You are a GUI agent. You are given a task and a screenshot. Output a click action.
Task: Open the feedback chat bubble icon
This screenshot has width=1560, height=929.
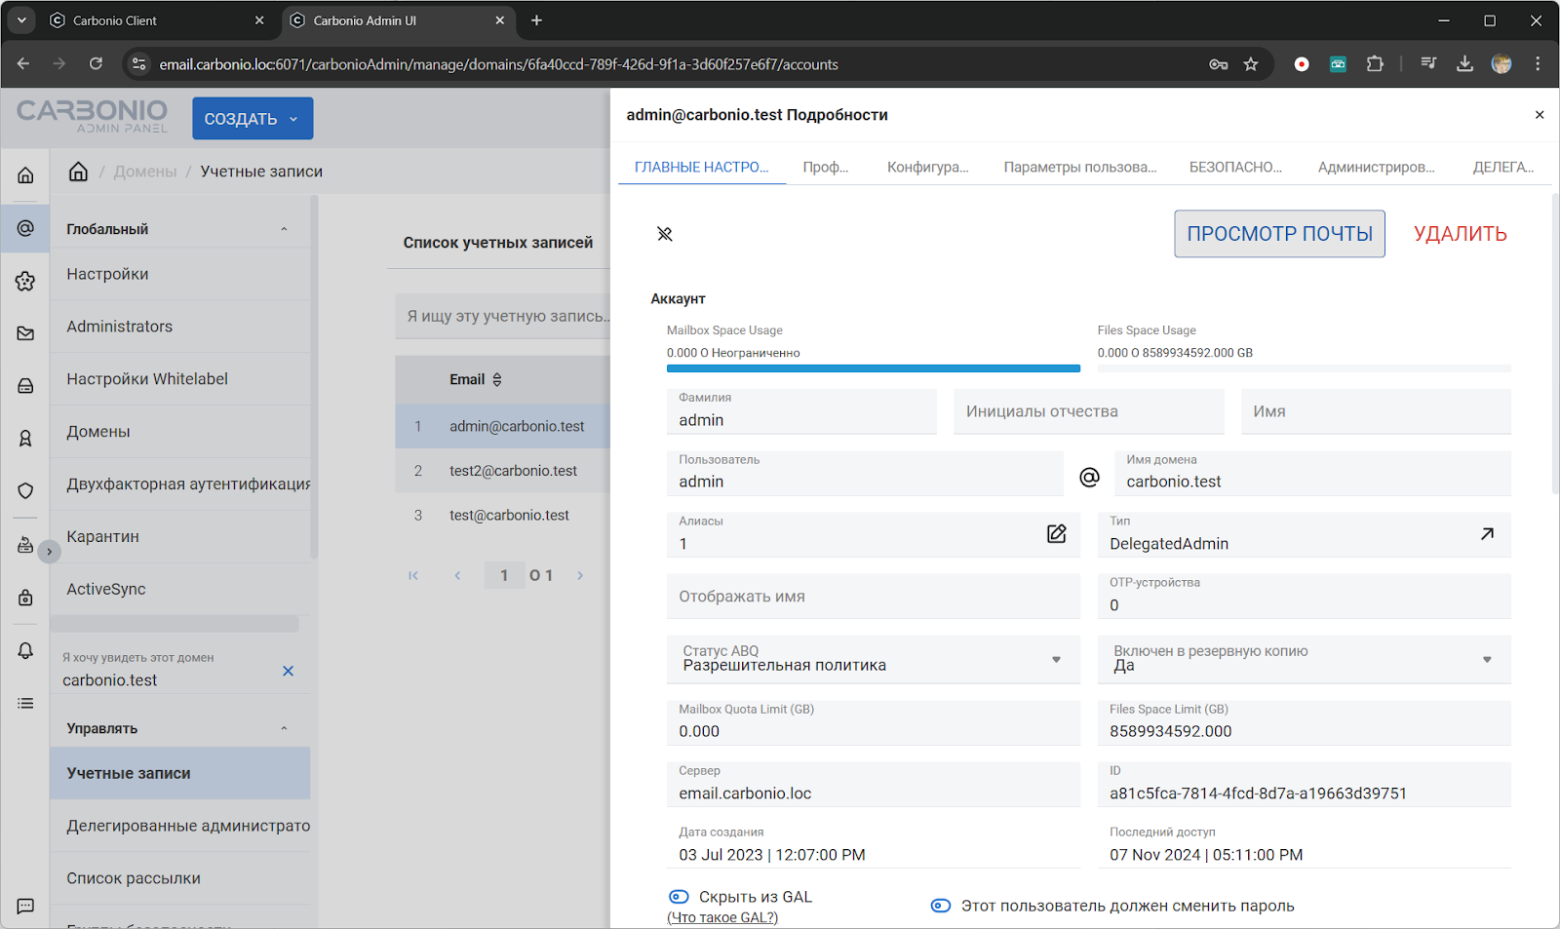point(25,906)
